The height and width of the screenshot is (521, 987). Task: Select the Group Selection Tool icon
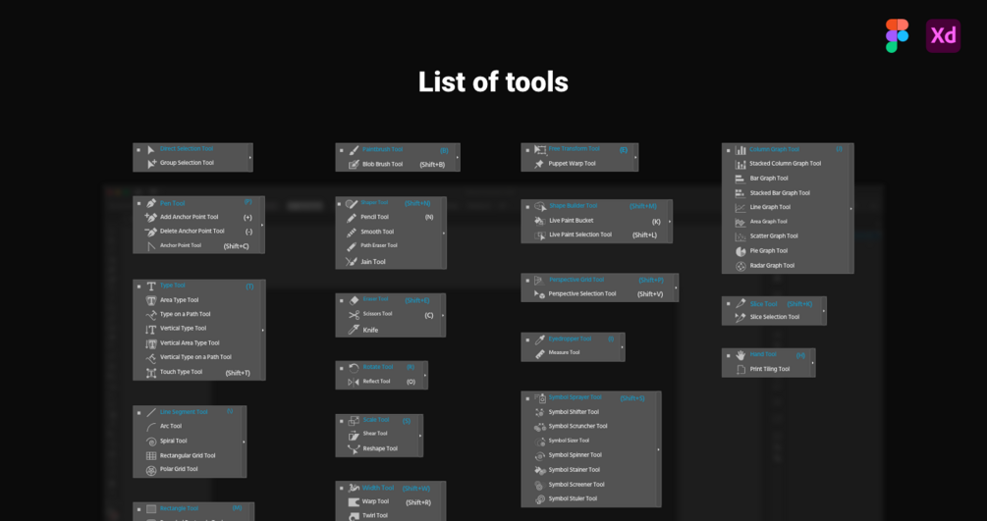point(151,163)
